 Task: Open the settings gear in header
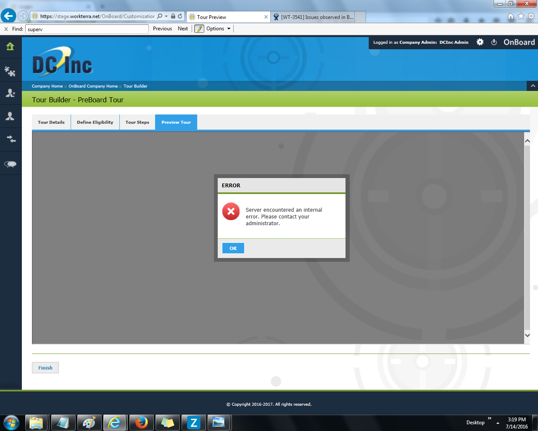click(x=480, y=42)
